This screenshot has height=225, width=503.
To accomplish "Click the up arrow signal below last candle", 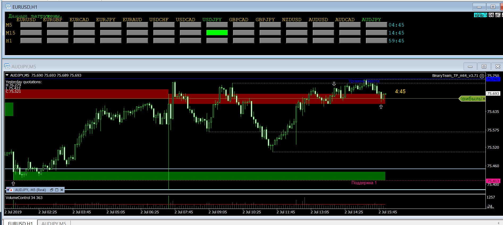I will click(x=381, y=107).
